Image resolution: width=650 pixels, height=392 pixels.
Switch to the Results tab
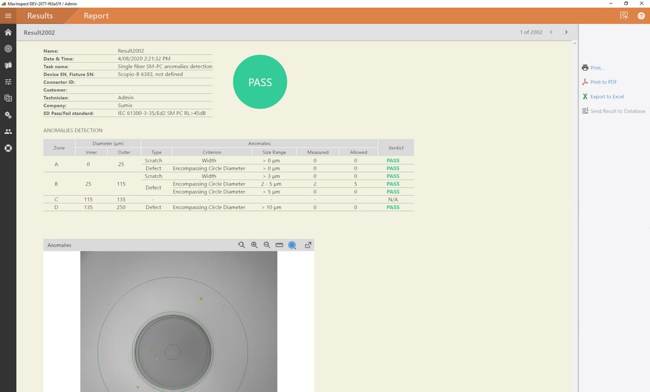point(40,16)
